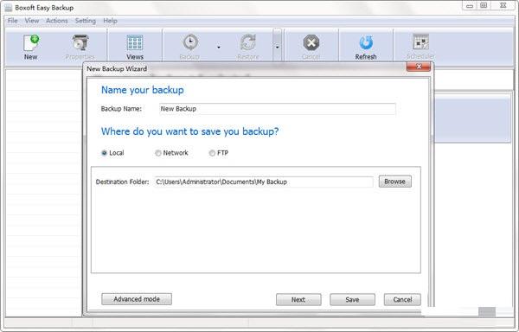Open the Actions menu
Image resolution: width=519 pixels, height=332 pixels.
tap(56, 21)
